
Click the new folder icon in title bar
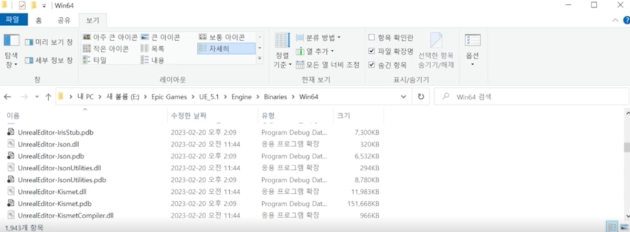pos(33,6)
